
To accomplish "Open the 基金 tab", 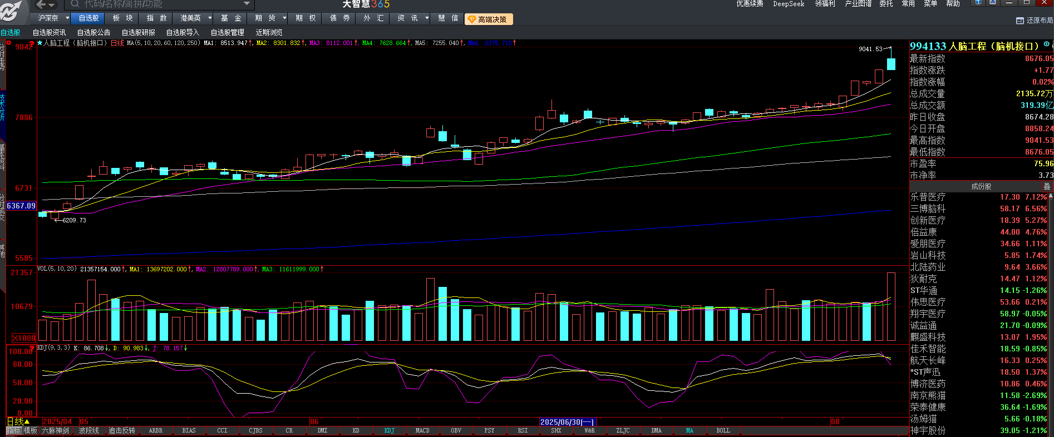I will coord(231,18).
